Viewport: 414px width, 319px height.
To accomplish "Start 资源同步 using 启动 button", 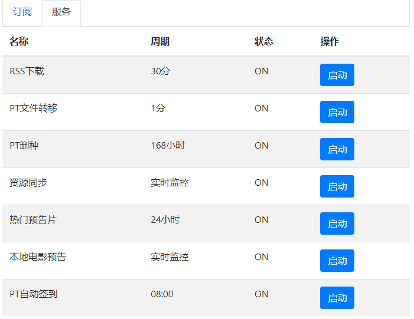I will coord(337,186).
